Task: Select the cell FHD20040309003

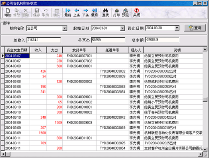Action: (x=79, y=123)
